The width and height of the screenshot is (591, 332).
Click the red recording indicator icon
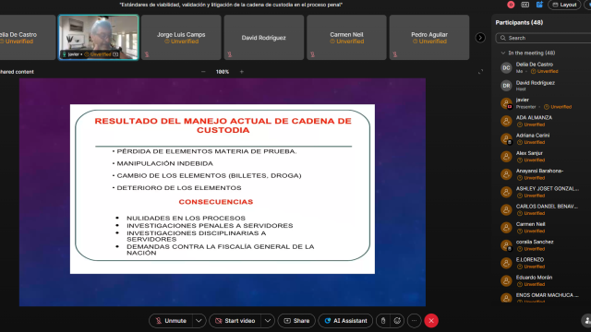pos(511,5)
